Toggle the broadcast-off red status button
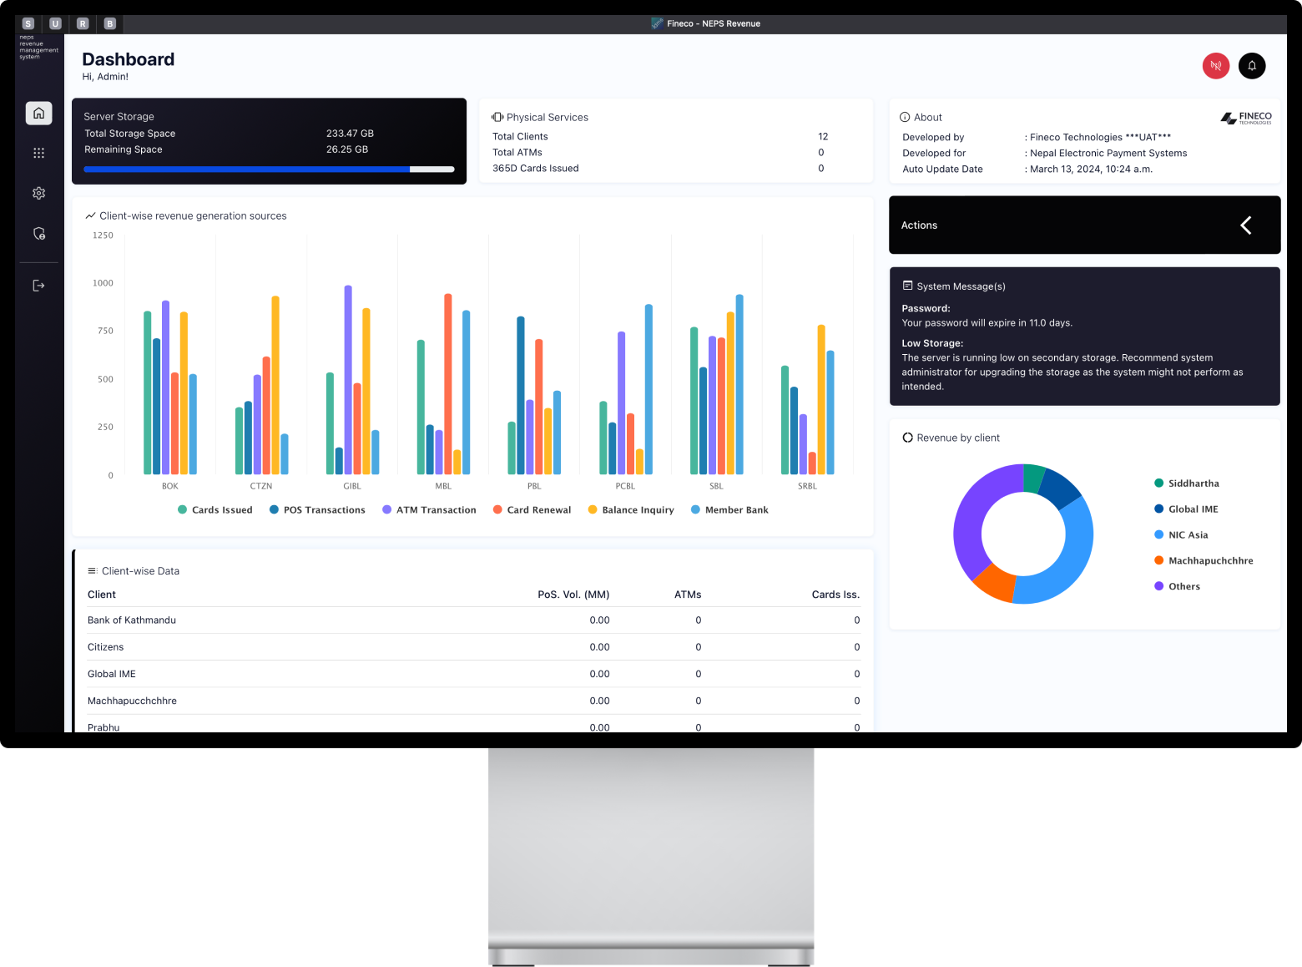The width and height of the screenshot is (1302, 967). tap(1215, 66)
